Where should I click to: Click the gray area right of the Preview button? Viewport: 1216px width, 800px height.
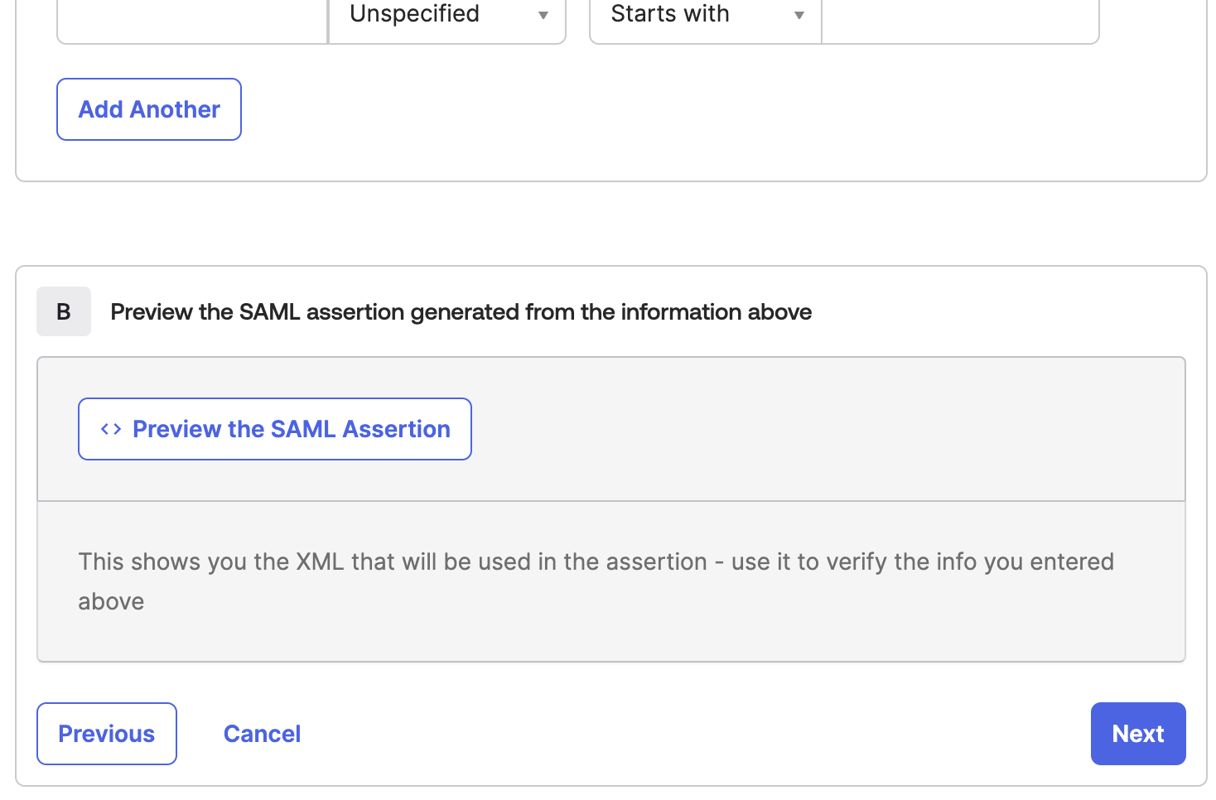click(x=828, y=429)
